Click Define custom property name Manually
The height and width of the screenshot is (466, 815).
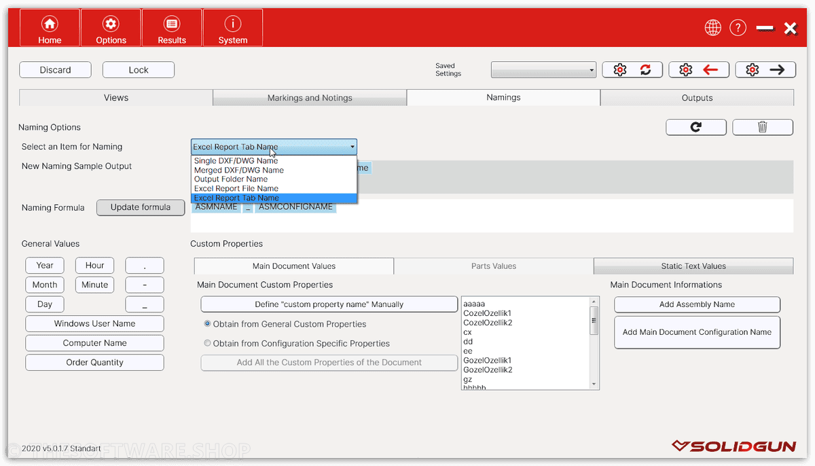329,304
